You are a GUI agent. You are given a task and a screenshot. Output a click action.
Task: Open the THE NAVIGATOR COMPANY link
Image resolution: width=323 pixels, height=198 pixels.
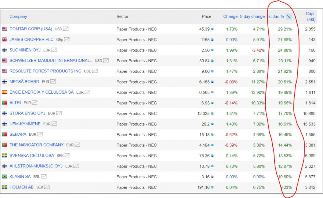tap(36, 145)
